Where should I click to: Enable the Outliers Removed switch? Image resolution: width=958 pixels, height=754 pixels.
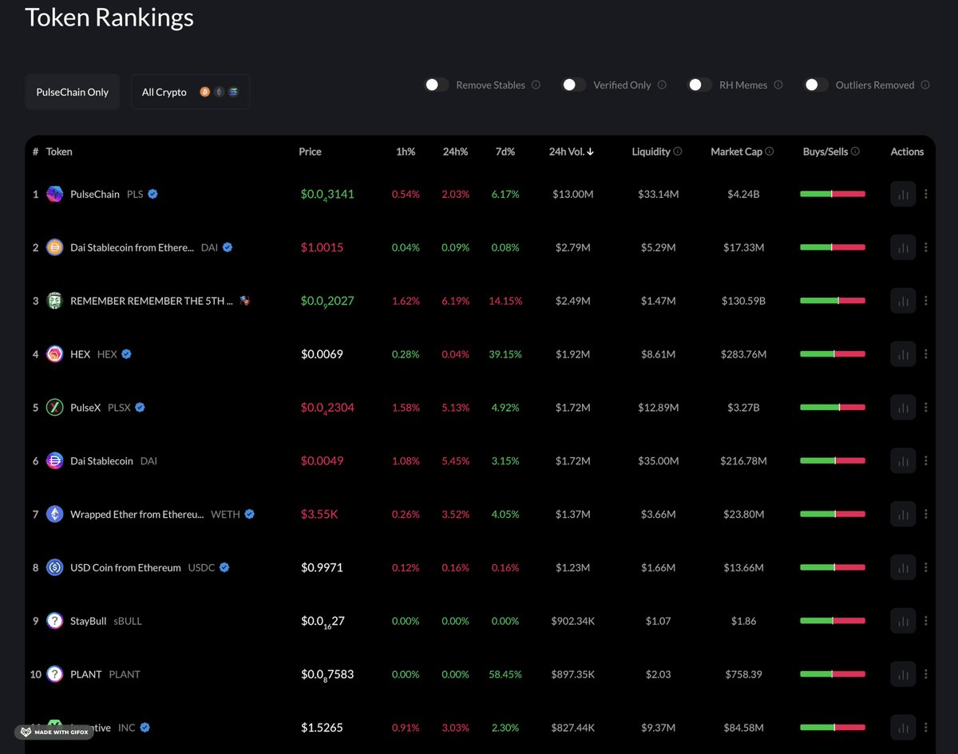click(x=816, y=85)
